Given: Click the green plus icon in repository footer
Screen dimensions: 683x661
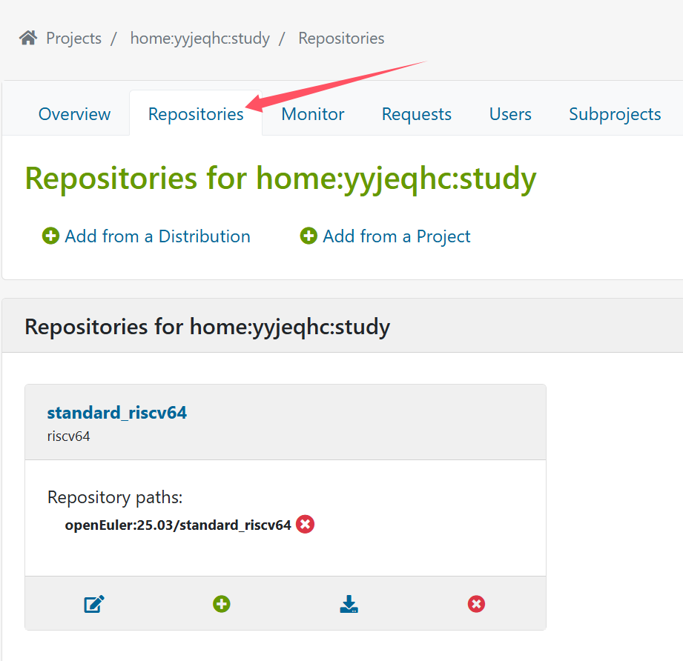Looking at the screenshot, I should [221, 604].
